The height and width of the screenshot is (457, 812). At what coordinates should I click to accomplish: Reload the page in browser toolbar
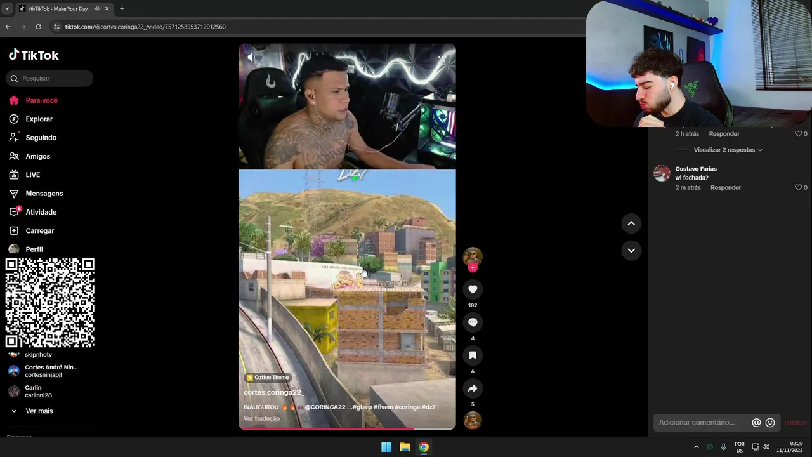pyautogui.click(x=38, y=27)
